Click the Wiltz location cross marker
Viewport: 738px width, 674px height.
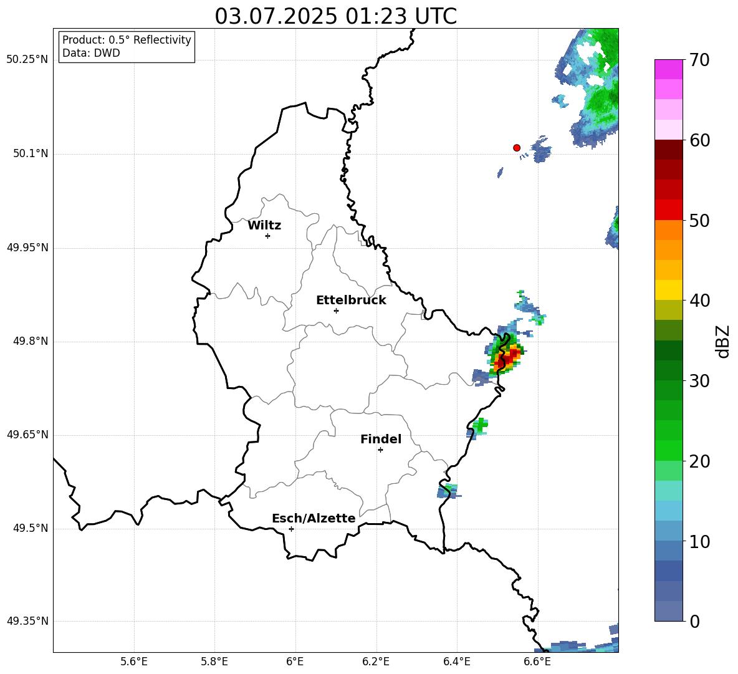tap(268, 236)
